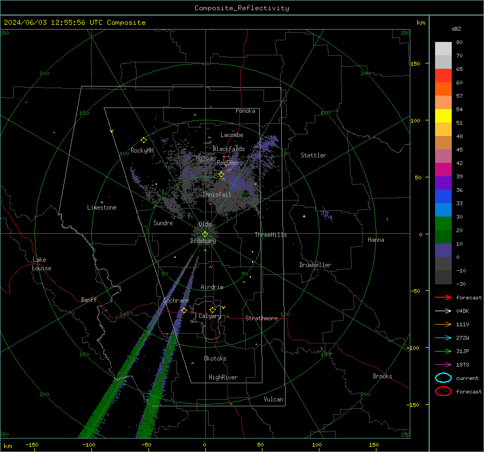Click the Drumheller label
This screenshot has width=484, height=452.
point(315,265)
